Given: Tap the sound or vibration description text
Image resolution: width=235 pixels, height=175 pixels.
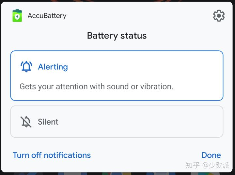Looking at the screenshot, I should click(x=96, y=87).
